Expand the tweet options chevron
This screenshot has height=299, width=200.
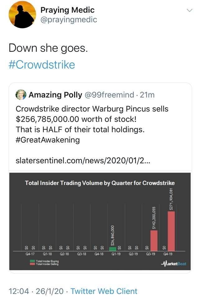tap(189, 11)
